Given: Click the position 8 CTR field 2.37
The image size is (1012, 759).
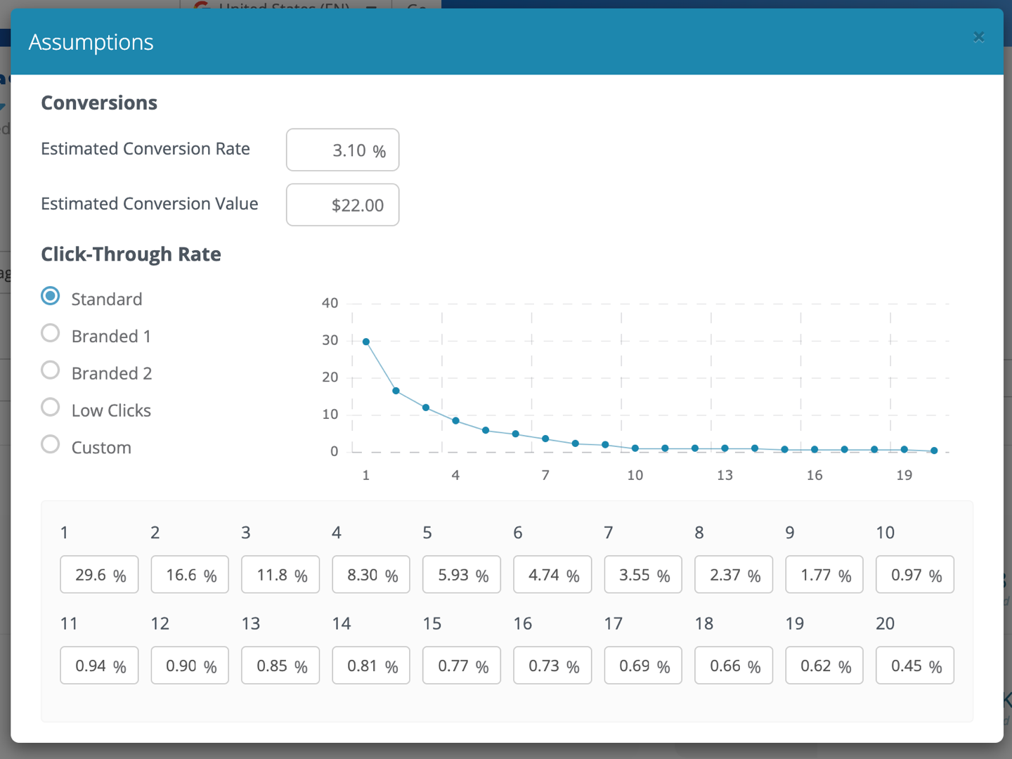Looking at the screenshot, I should coord(734,574).
